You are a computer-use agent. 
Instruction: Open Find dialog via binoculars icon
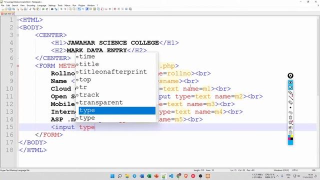pos(52,9)
